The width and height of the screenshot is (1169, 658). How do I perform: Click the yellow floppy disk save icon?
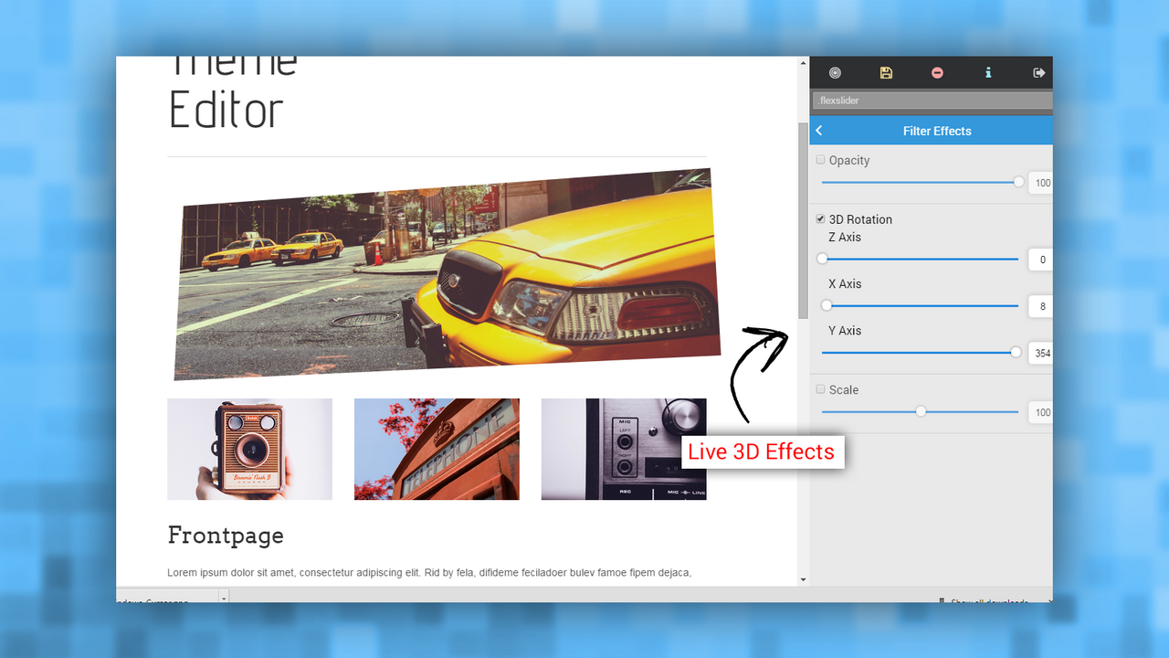pyautogui.click(x=886, y=73)
